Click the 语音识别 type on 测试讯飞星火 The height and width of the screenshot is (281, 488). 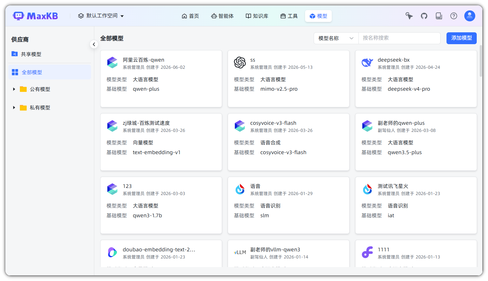click(x=398, y=206)
